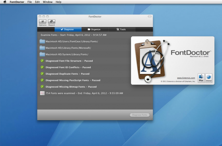The image size is (222, 146).
Task: Click the clipboard stethoscope FontDoctor logo
Action: click(x=152, y=61)
